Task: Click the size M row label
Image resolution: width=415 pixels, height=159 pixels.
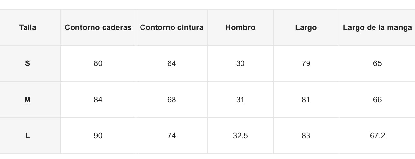Action: click(28, 100)
